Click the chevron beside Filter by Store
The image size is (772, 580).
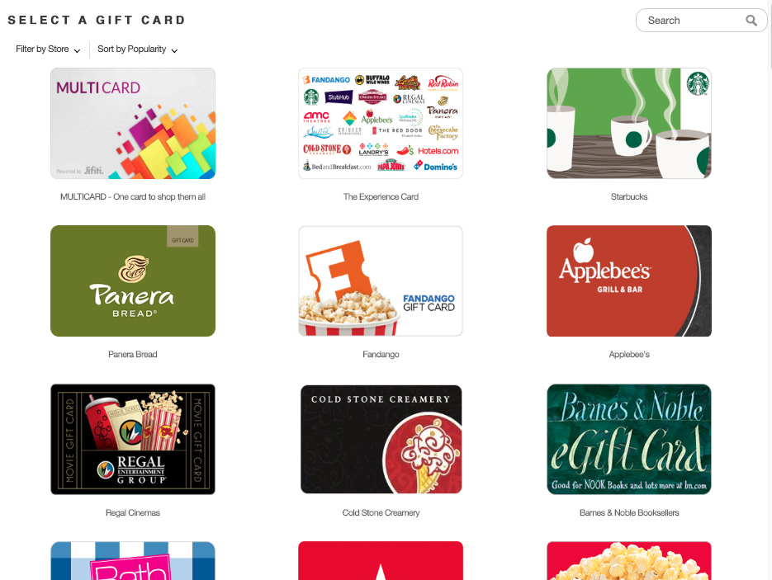(77, 50)
